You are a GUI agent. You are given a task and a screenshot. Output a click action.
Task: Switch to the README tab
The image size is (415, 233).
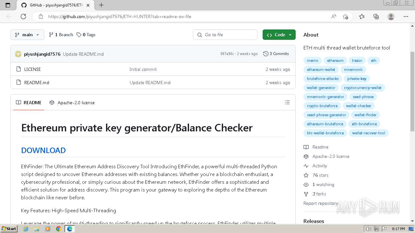tap(29, 103)
